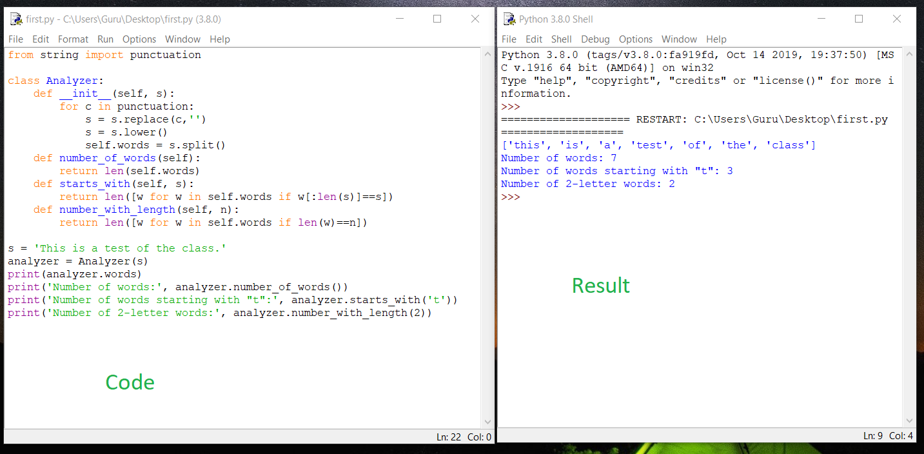
Task: Open the Shell menu in Python Shell window
Action: (561, 39)
